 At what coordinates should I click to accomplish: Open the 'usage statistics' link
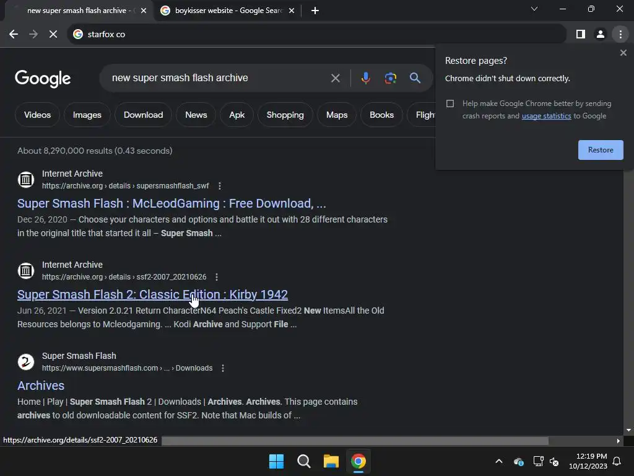[546, 116]
